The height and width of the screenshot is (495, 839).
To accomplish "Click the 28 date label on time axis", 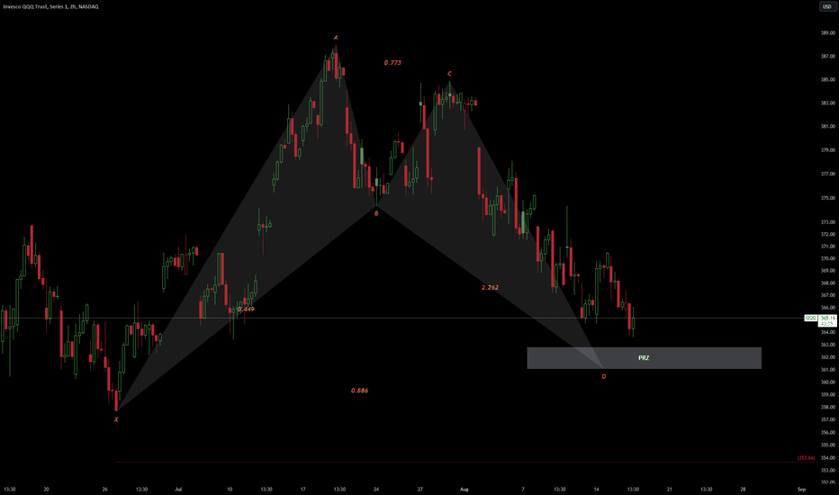I will point(743,489).
